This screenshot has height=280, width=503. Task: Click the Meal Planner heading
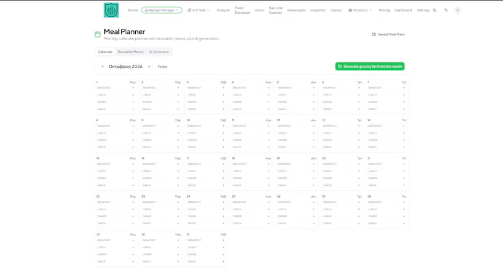[x=124, y=31]
